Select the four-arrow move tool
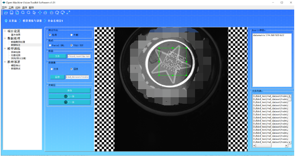The image size is (295, 156). [x=40, y=13]
